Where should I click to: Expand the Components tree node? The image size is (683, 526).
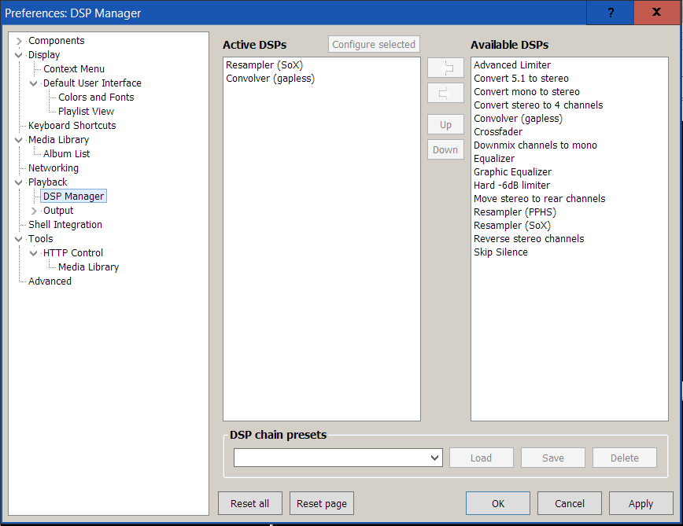click(19, 41)
